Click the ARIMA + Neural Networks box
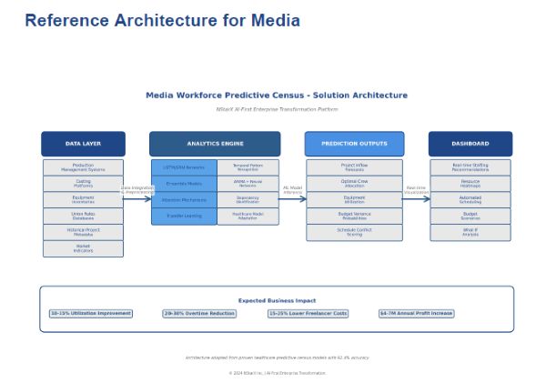 (x=248, y=184)
